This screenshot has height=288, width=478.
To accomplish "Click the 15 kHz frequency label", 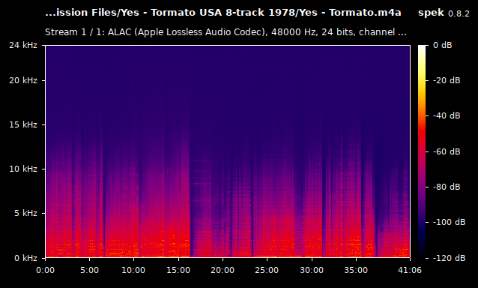I will pyautogui.click(x=23, y=124).
